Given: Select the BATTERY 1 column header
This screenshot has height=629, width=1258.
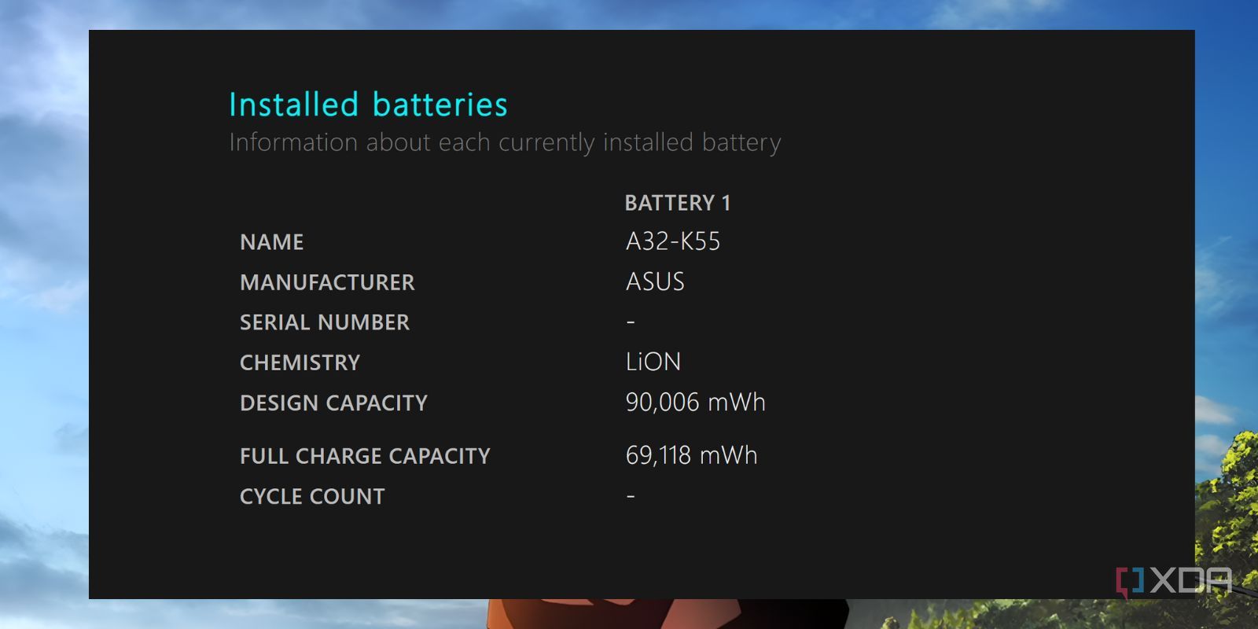Looking at the screenshot, I should pyautogui.click(x=678, y=203).
